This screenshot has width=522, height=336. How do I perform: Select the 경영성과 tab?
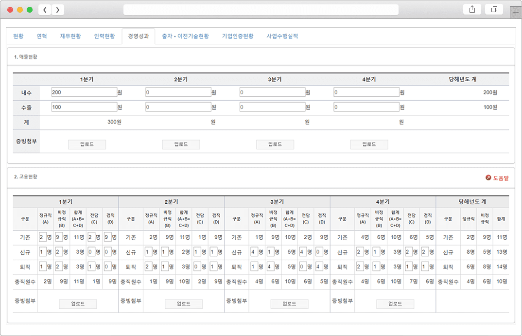tap(138, 36)
